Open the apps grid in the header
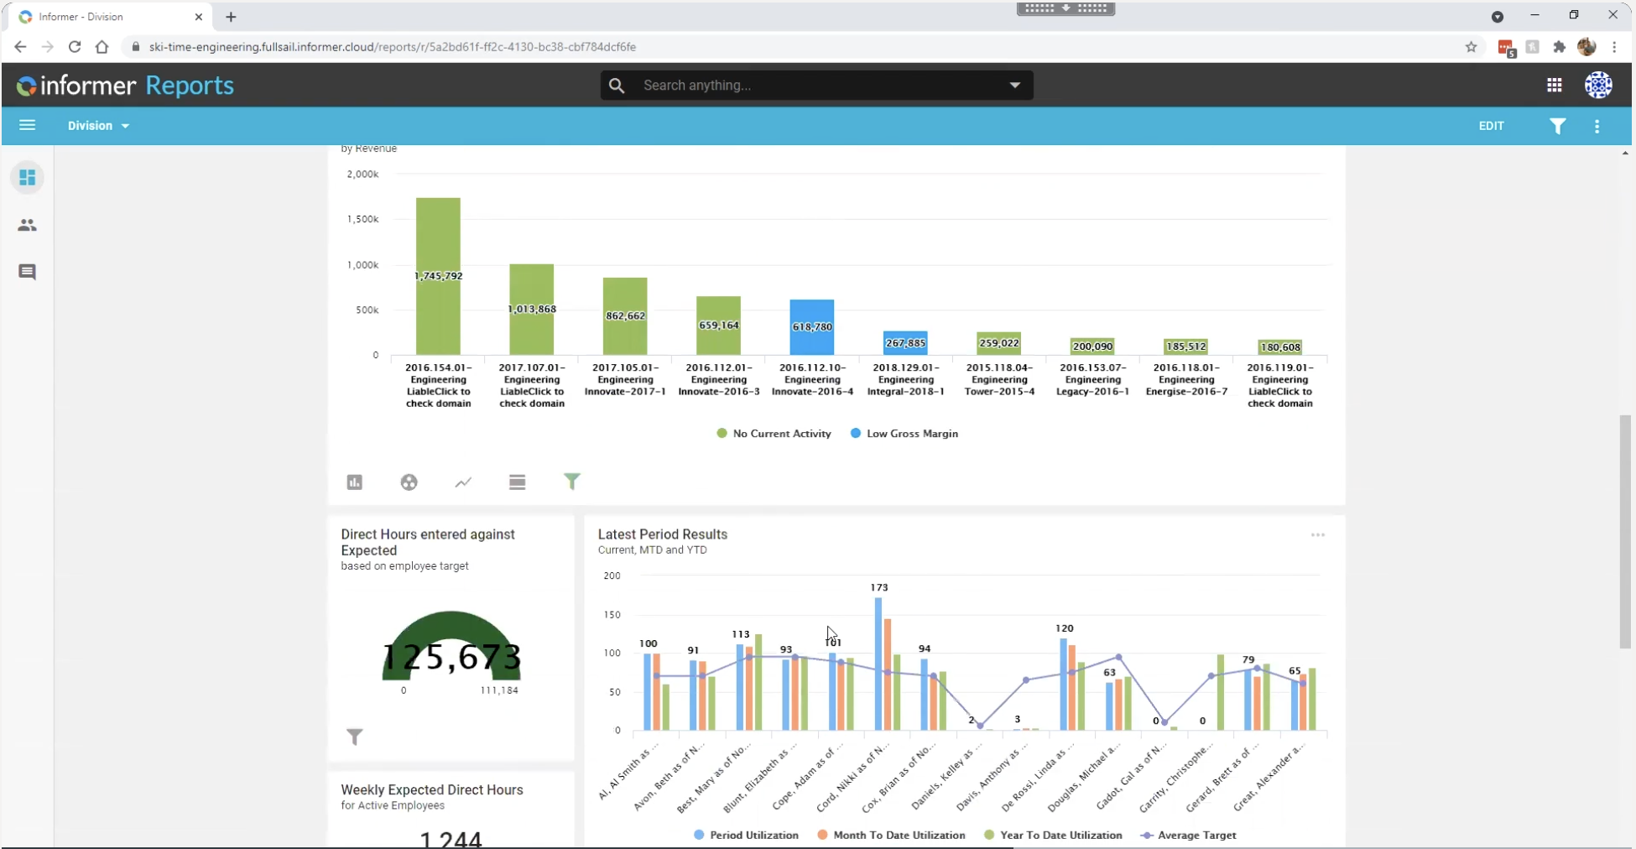 click(x=1555, y=85)
